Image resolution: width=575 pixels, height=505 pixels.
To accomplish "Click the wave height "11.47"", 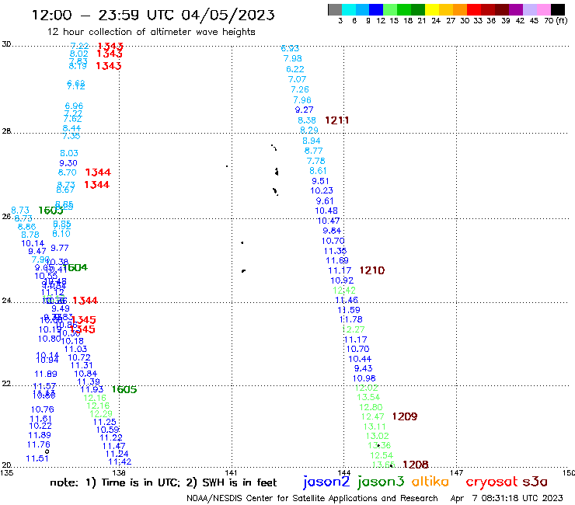I will click(113, 446).
